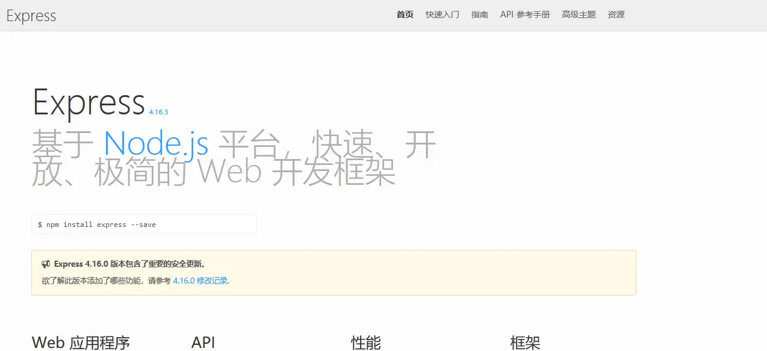Go to the 首页 nav item

405,14
